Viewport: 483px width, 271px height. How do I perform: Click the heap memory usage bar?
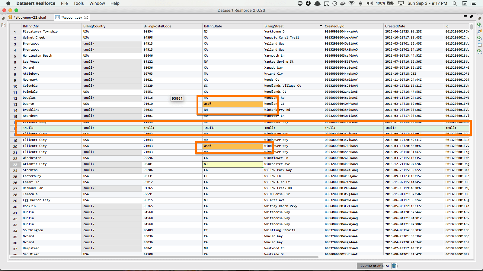[374, 266]
